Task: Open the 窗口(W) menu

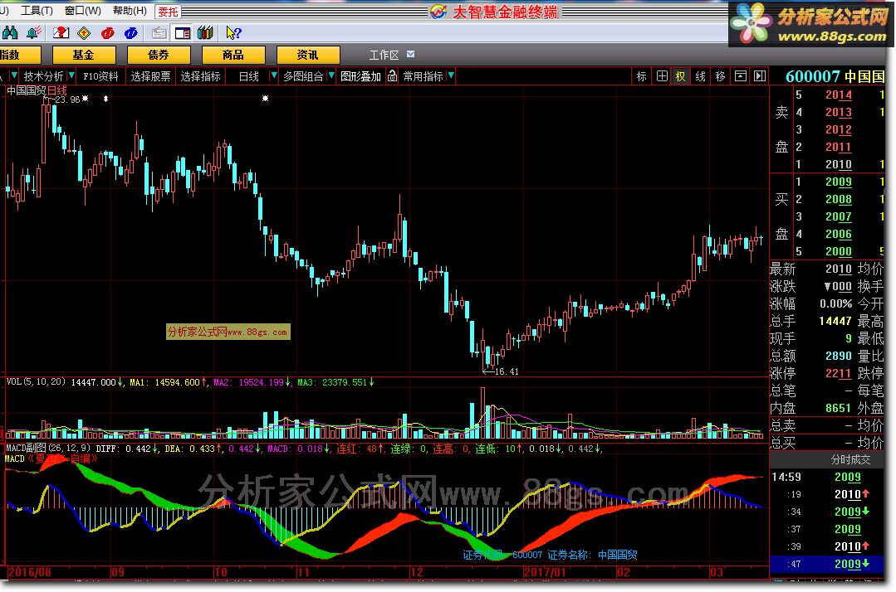Action: coord(83,11)
